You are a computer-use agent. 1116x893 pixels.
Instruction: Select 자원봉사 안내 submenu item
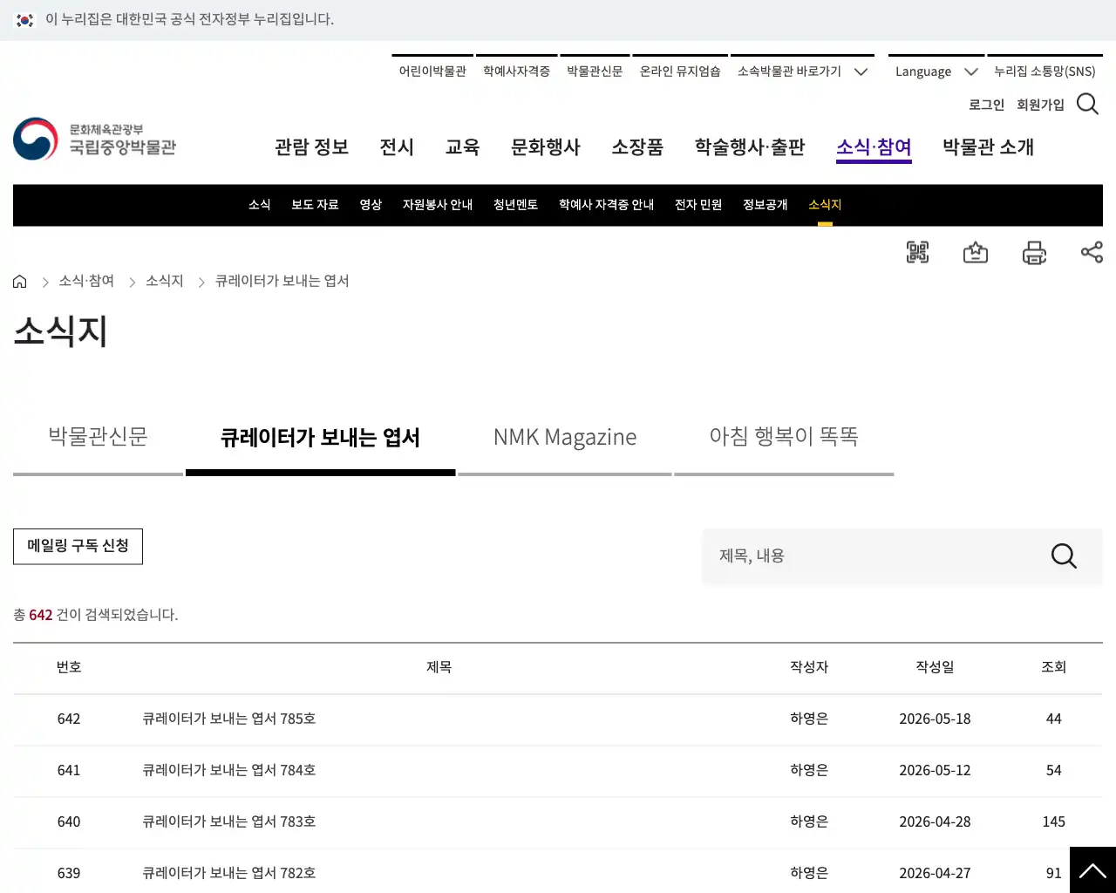pos(438,205)
